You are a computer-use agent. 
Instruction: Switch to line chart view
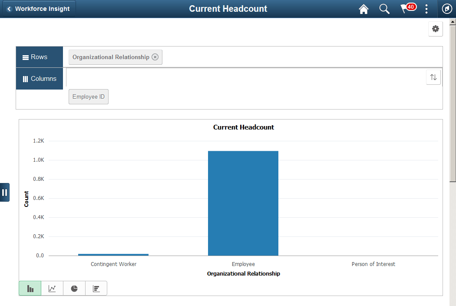pos(52,288)
